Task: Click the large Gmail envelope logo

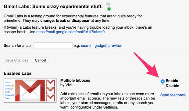Action: coord(30,90)
